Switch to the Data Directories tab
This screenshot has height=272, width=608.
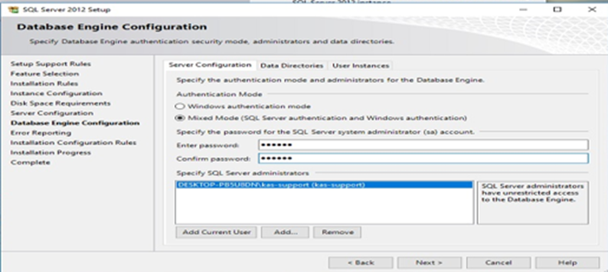click(x=292, y=65)
